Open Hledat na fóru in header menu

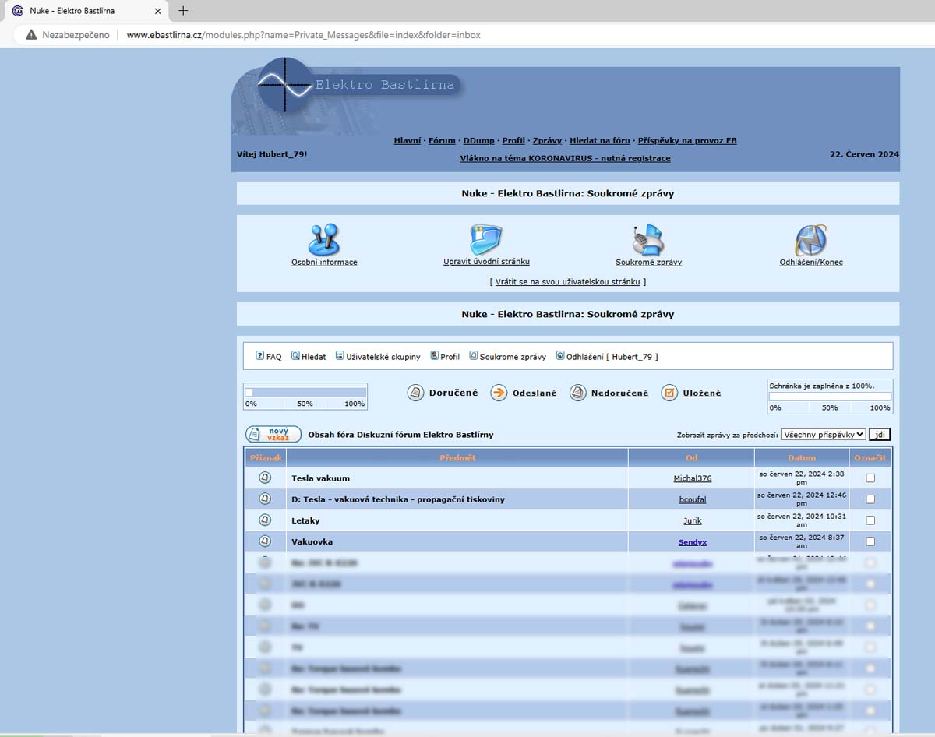coord(599,141)
